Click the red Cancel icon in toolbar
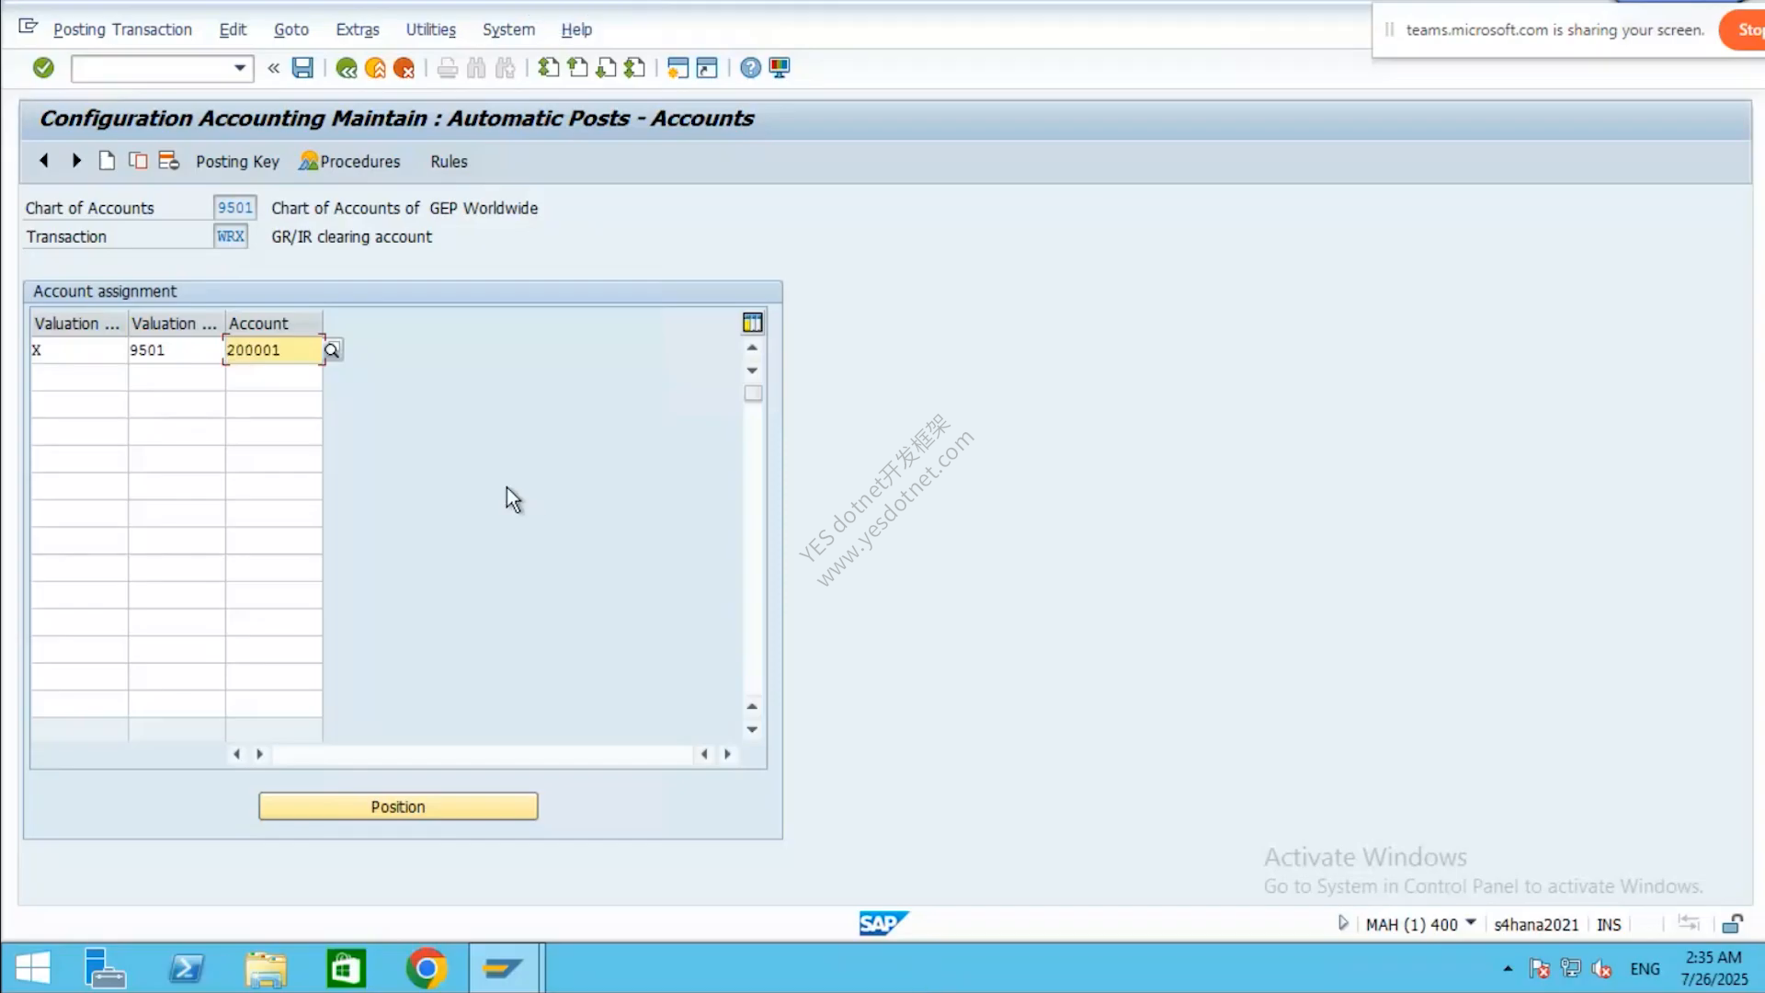The image size is (1765, 993). (x=404, y=68)
